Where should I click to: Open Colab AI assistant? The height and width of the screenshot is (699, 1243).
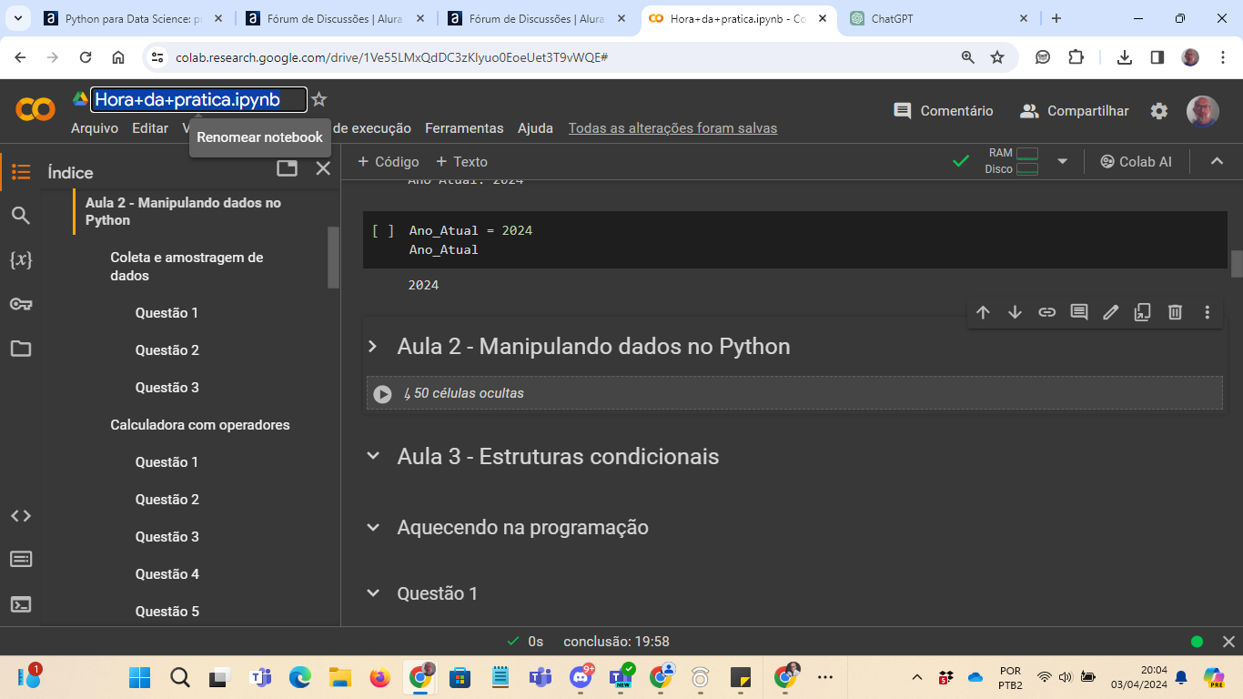(1136, 161)
